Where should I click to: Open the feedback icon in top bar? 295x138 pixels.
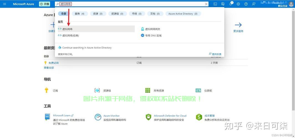pos(254,4)
